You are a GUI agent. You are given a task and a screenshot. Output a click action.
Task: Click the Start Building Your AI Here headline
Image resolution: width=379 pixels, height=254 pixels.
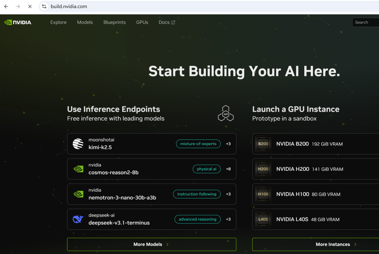244,71
